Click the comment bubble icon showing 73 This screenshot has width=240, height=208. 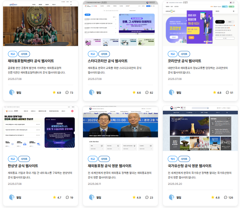click(67, 92)
